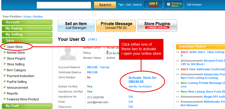Image resolution: width=225 pixels, height=109 pixels.
Task: Click the user profile avatar image
Action: pyautogui.click(x=68, y=53)
